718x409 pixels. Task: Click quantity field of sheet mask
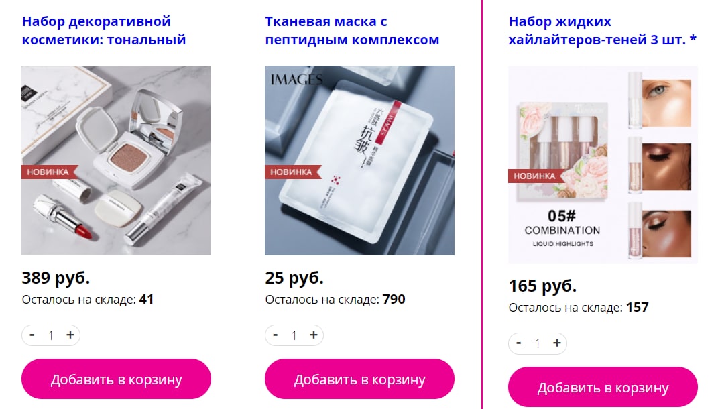coord(294,335)
